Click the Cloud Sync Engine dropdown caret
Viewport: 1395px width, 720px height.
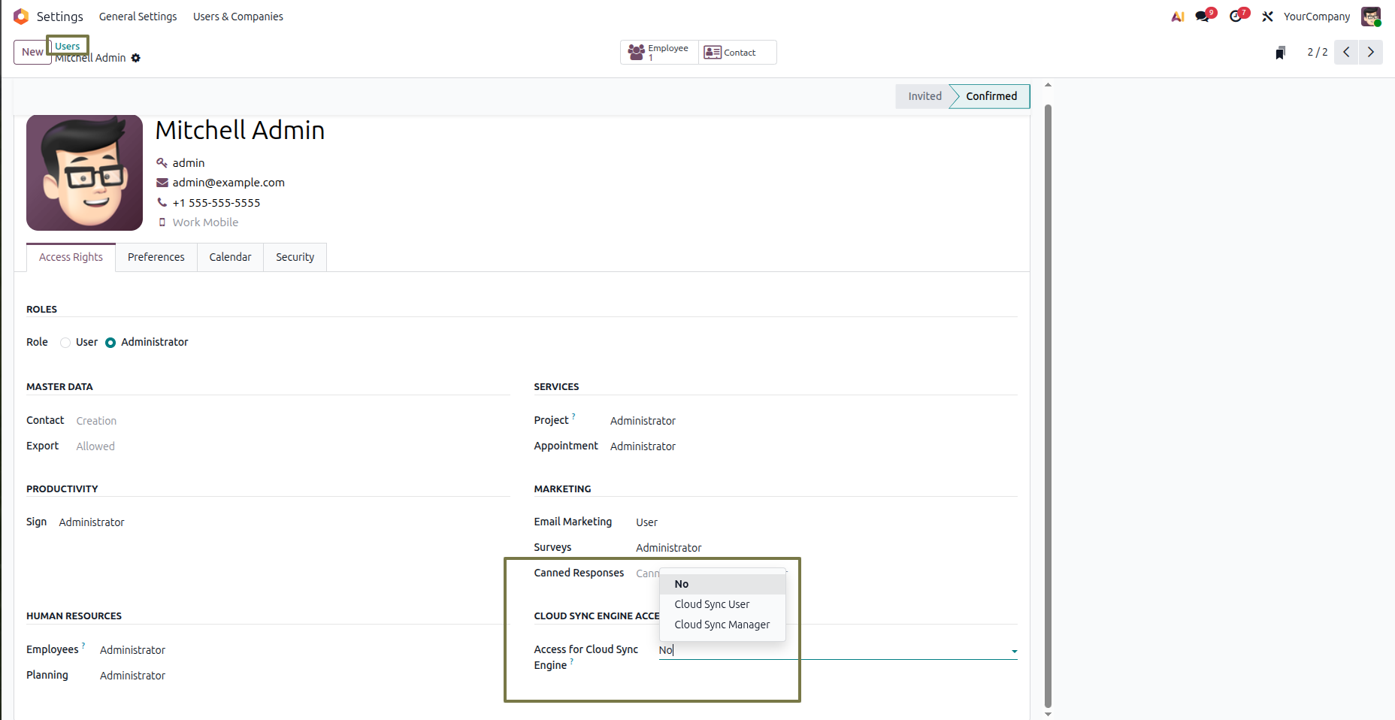(1014, 652)
